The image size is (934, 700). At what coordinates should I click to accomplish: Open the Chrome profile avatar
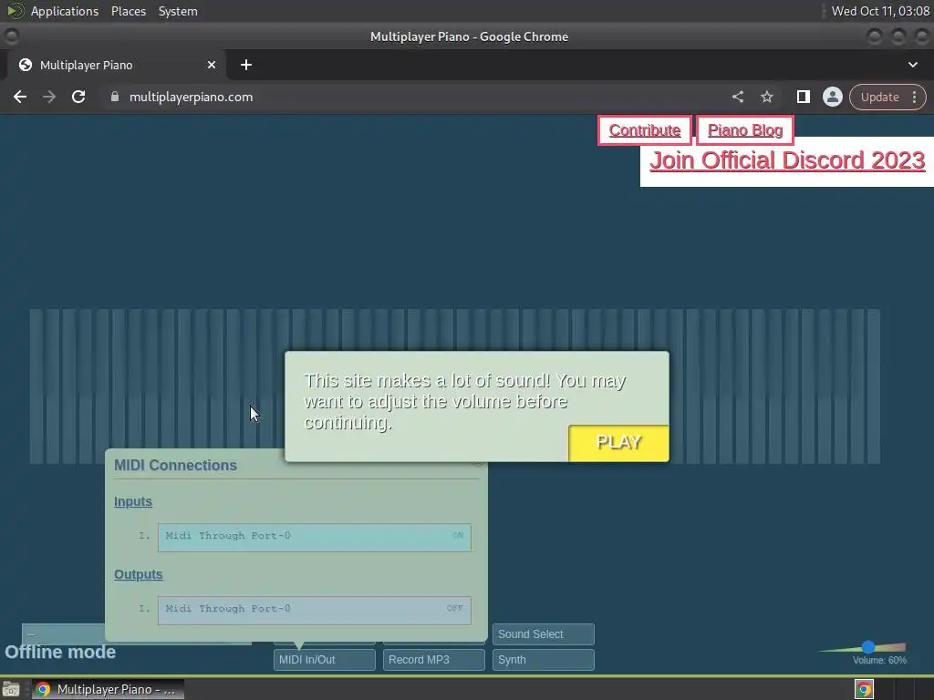(832, 97)
